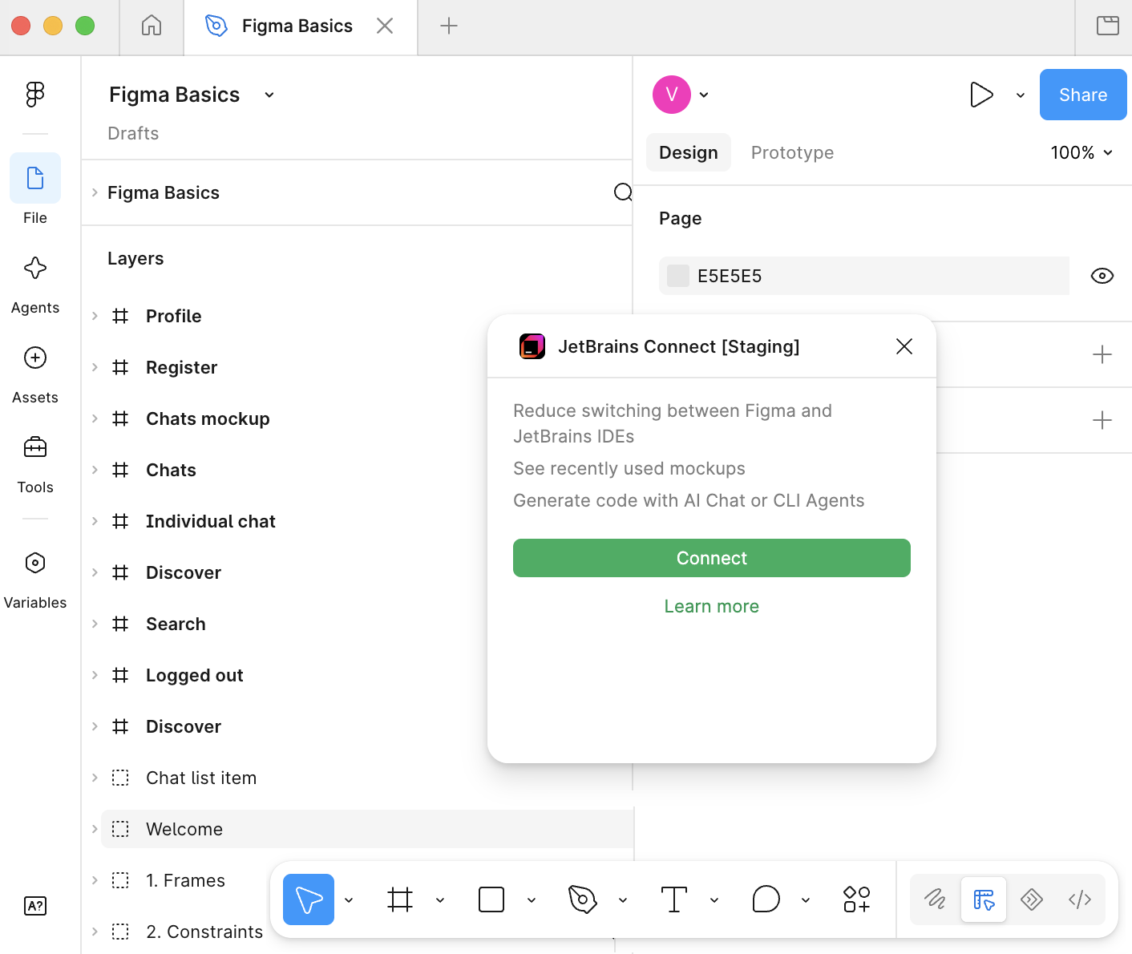Screen dimensions: 1132x954
Task: Expand the Profile layer
Action: (95, 316)
